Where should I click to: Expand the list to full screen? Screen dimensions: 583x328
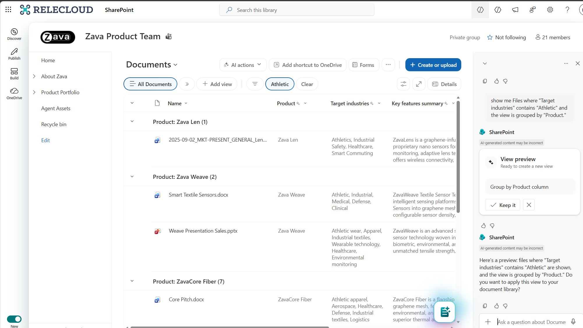point(419,84)
